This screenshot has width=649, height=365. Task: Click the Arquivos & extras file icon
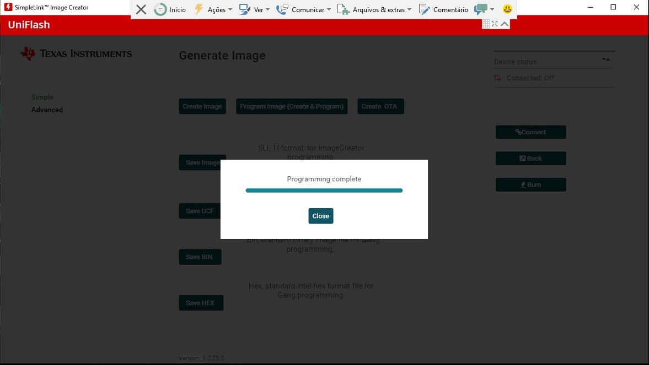tap(343, 9)
